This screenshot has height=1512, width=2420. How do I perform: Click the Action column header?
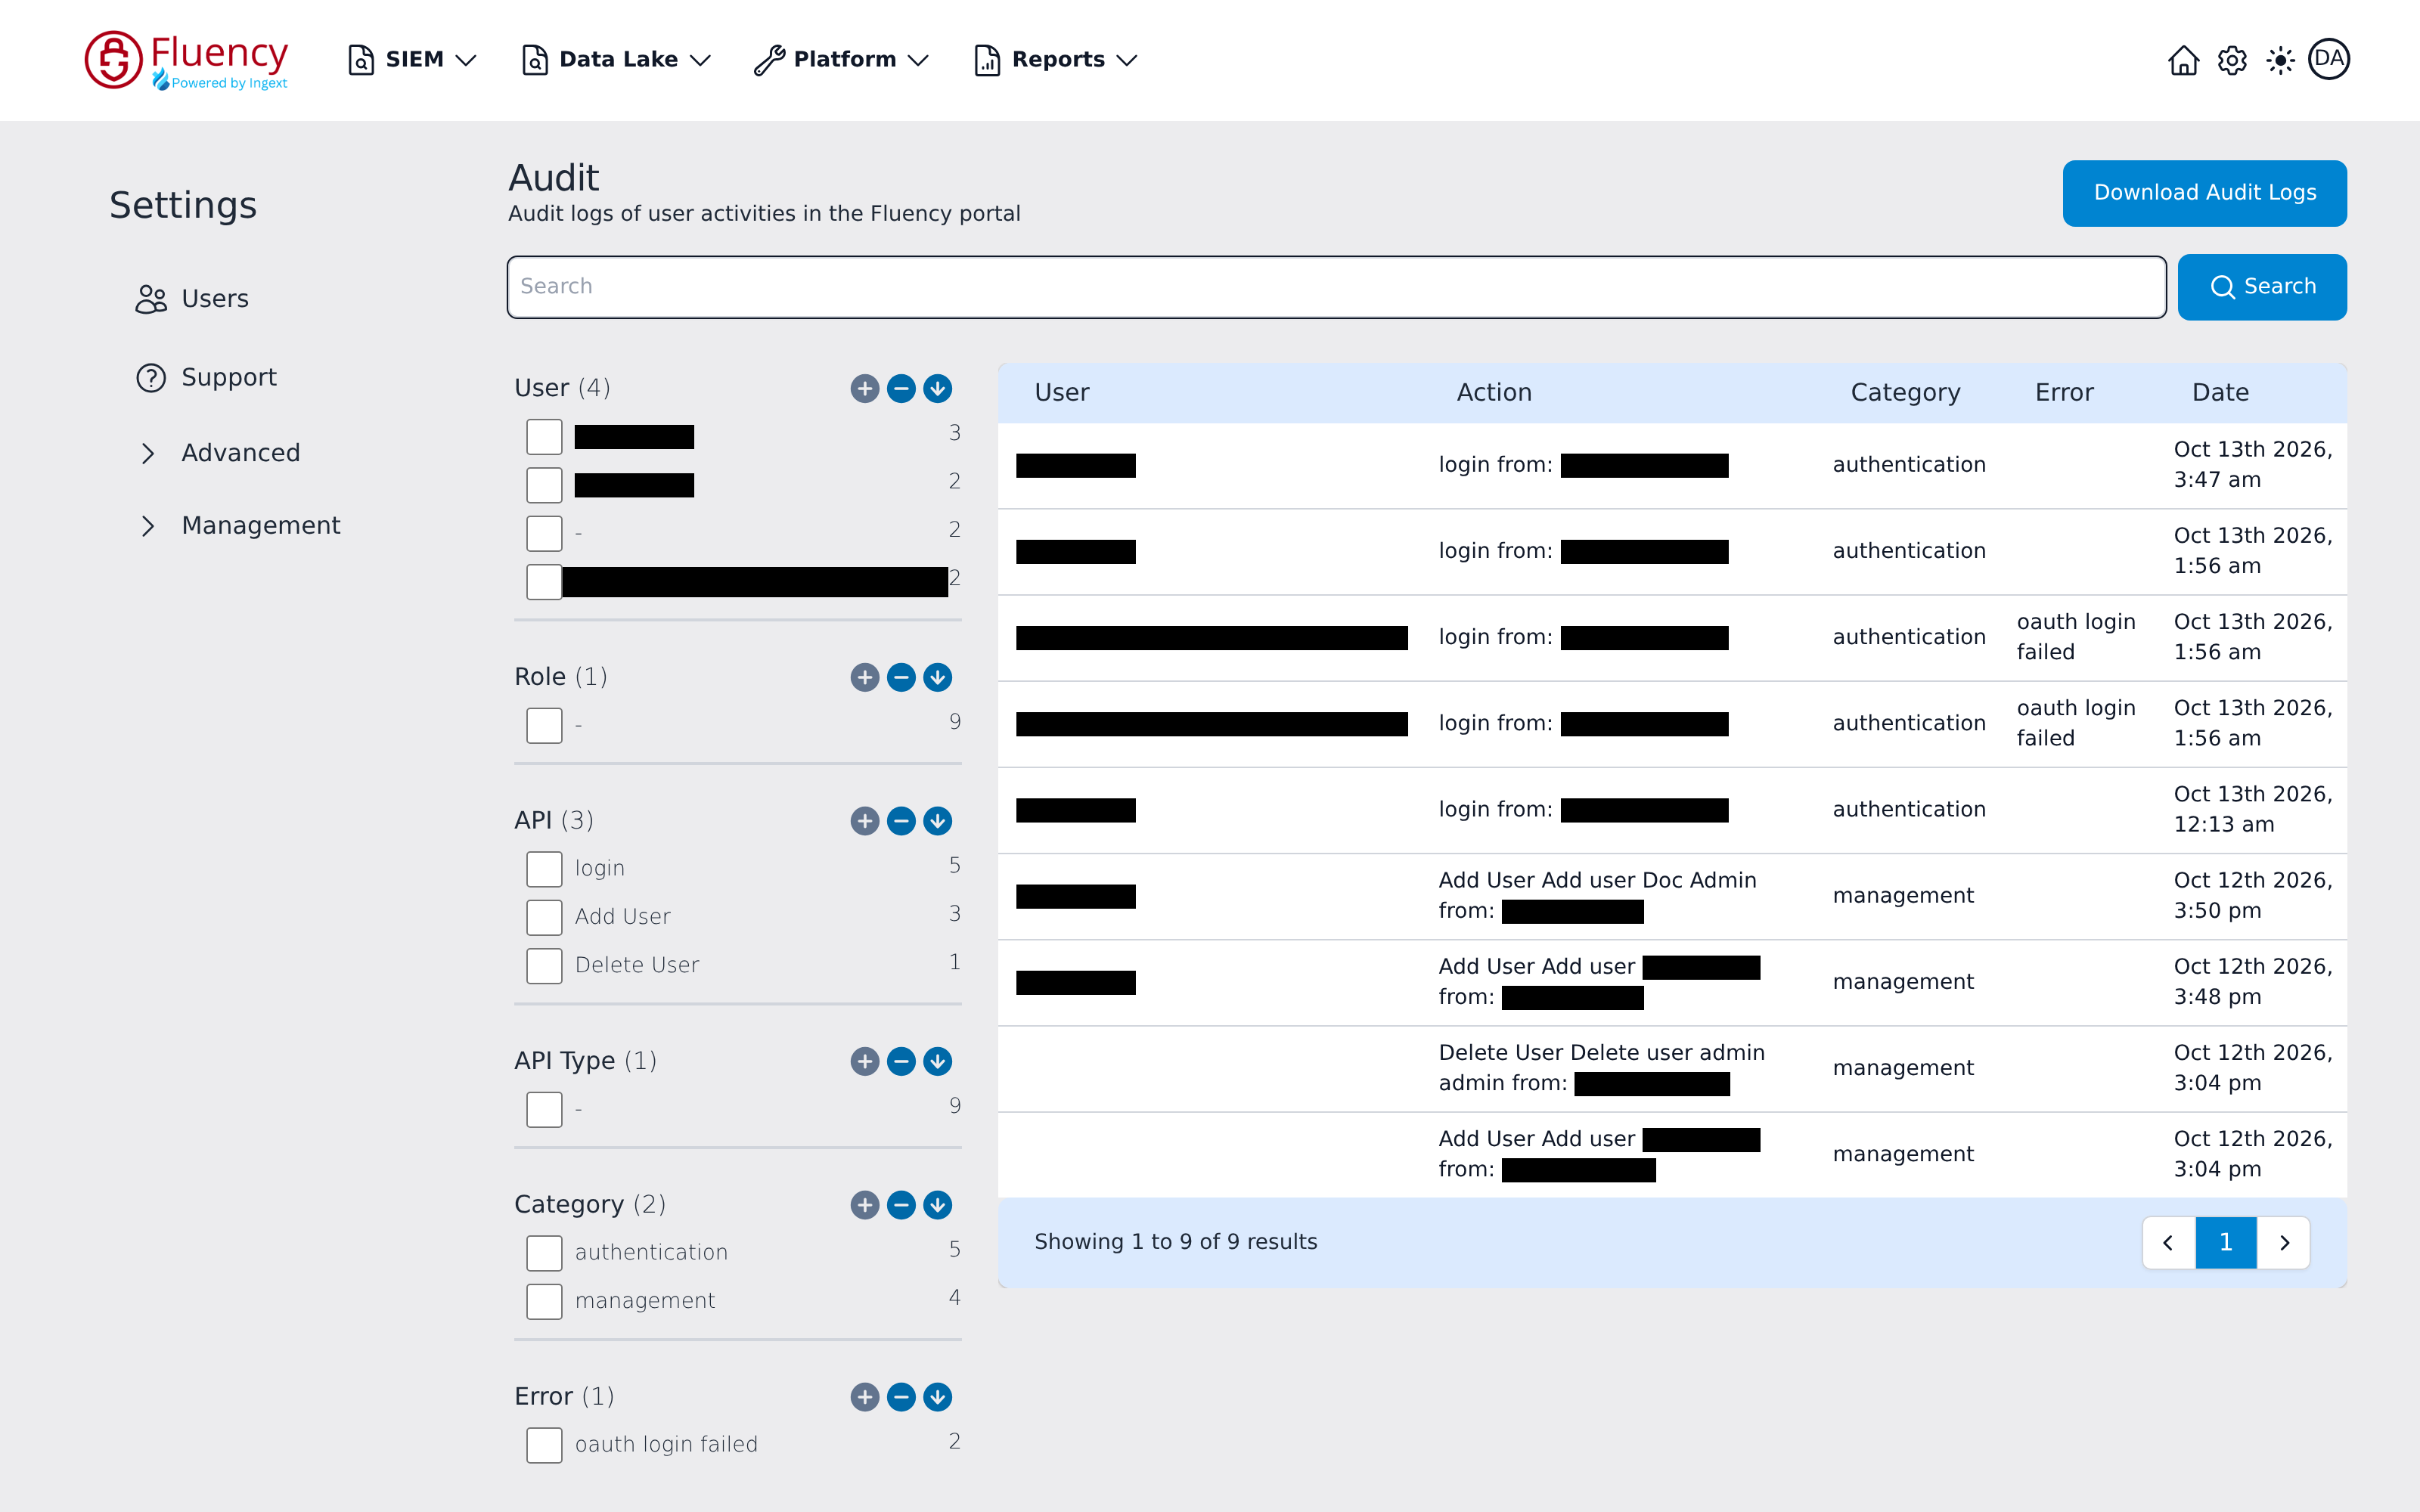click(1494, 393)
